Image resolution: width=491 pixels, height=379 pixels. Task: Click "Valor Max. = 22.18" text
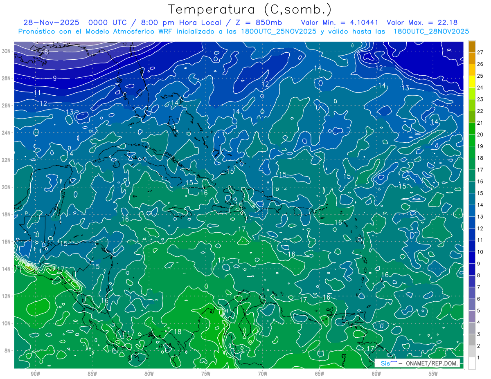pos(422,22)
